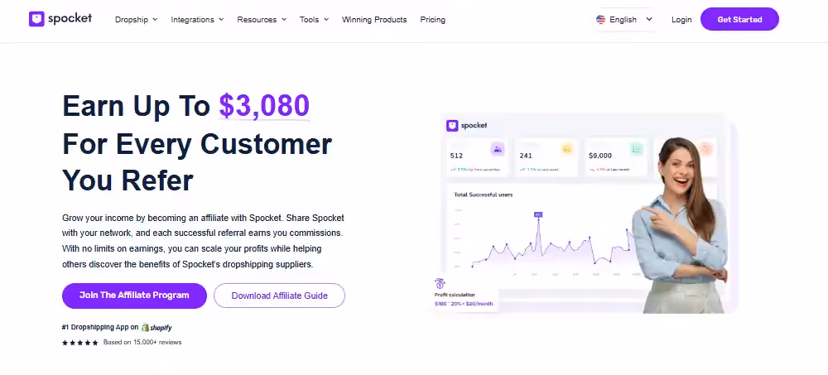828x375 pixels.
Task: Click the "Profit calculation" label
Action: (x=455, y=295)
